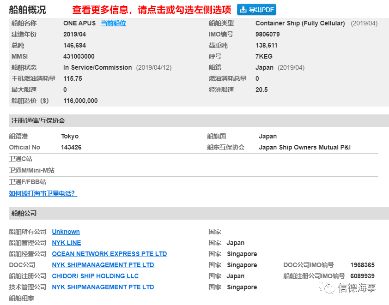The width and height of the screenshot is (389, 305).
Task: Open the 当前船位 current position link
Action: 113,23
